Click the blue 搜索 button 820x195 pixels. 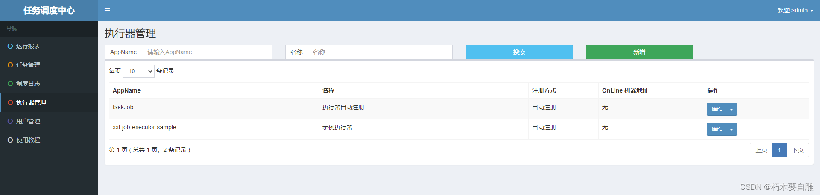(519, 52)
